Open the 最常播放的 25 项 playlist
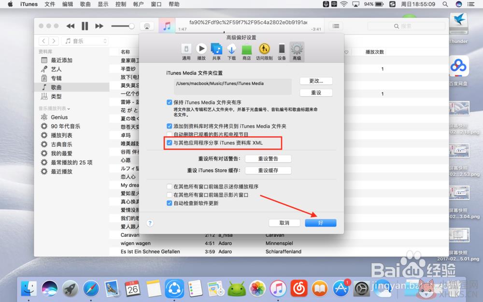Viewport: 483px width, 302px height. tap(72, 162)
